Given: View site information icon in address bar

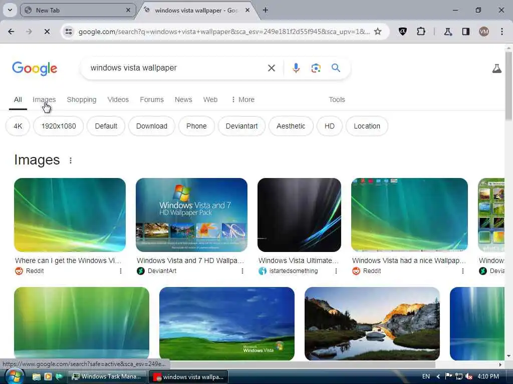Looking at the screenshot, I should [68, 31].
